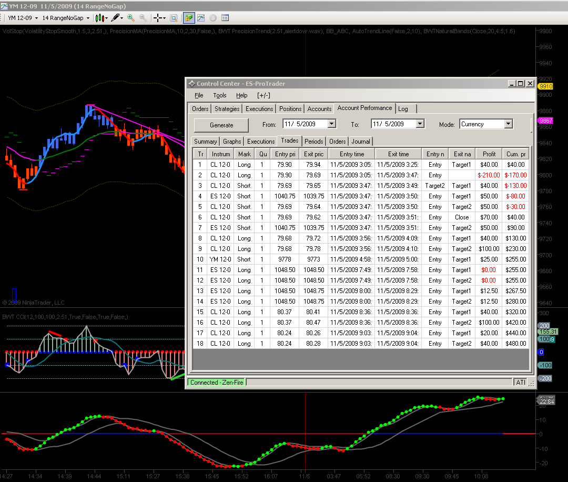Click the $480.00 cumulative profit cell
Screen dimensions: 568x482
pyautogui.click(x=516, y=343)
